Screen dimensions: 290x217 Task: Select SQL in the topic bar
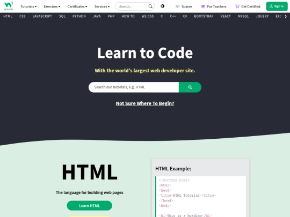62,16
